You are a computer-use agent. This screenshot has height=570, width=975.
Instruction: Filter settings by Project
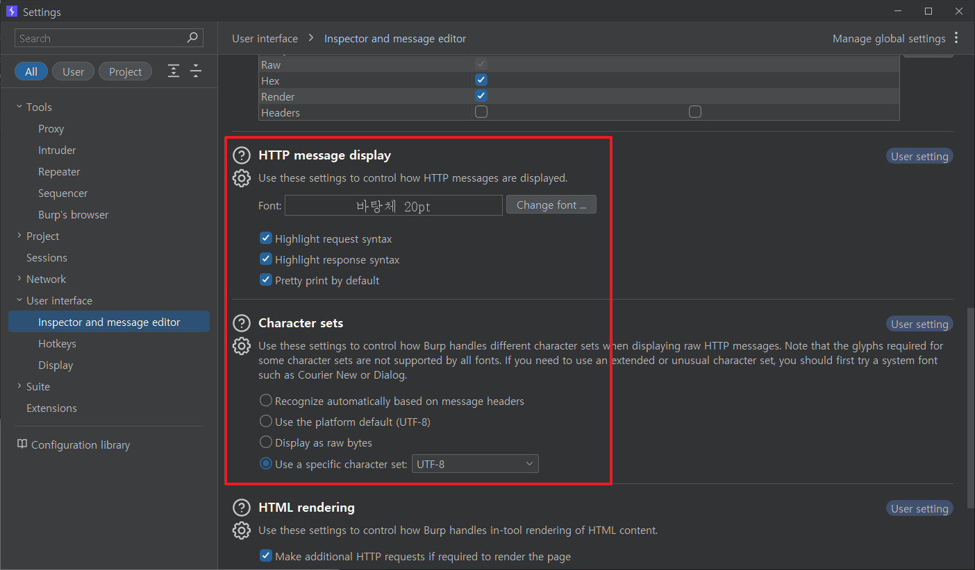[125, 71]
